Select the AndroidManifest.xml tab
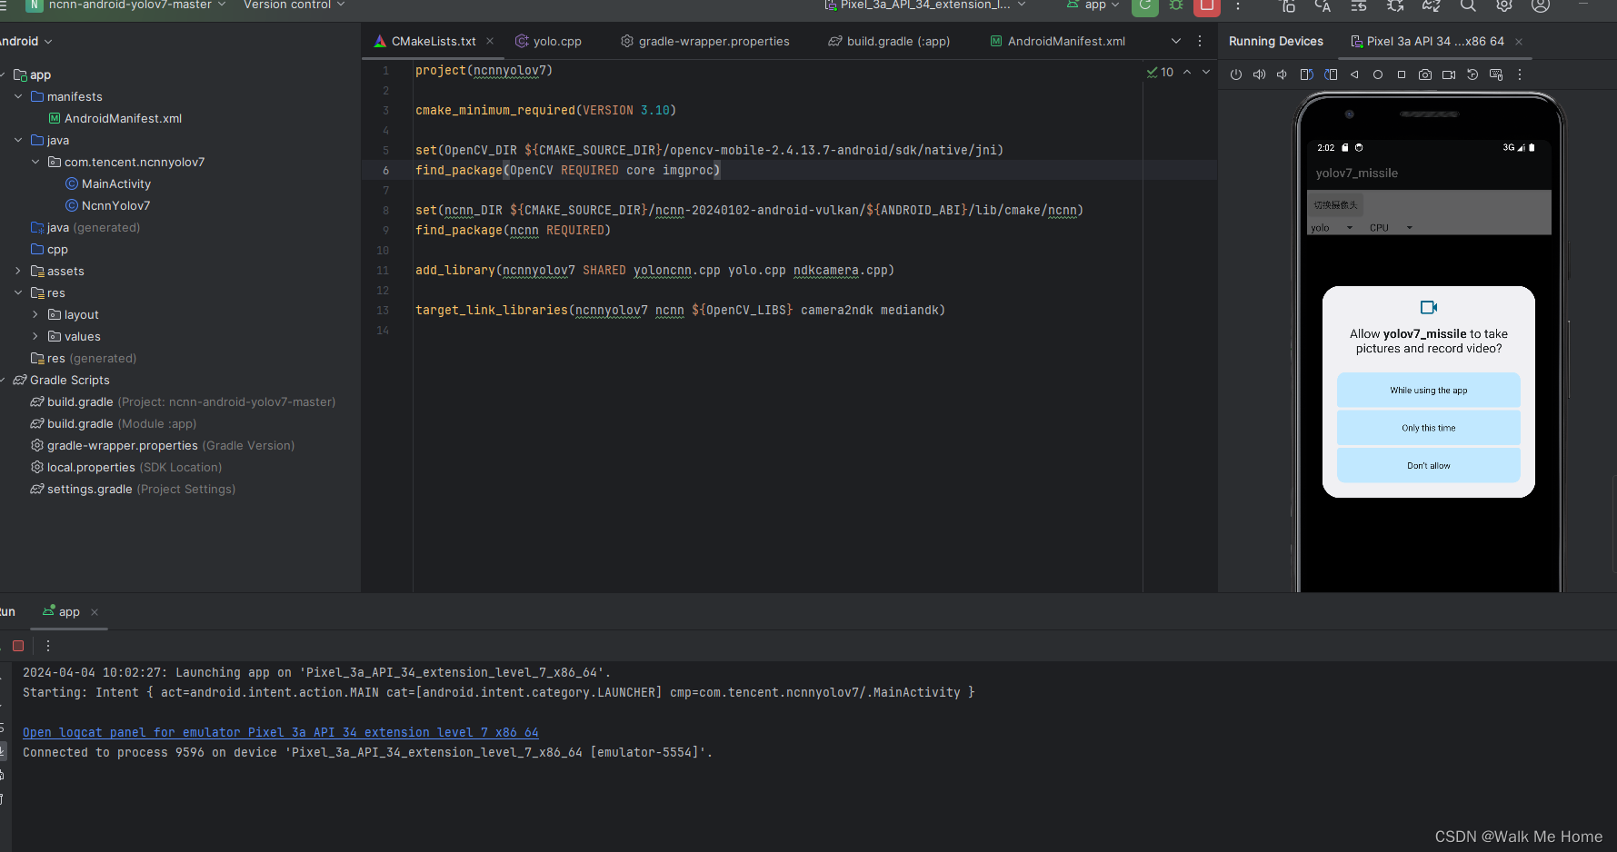Screen dimensions: 1617x852 coord(1066,41)
